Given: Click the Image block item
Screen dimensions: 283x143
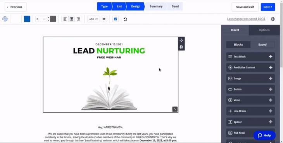Looking at the screenshot, I should coord(250,78).
